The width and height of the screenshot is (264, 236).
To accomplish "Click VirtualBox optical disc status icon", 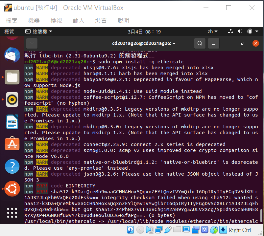I will click(x=140, y=230).
